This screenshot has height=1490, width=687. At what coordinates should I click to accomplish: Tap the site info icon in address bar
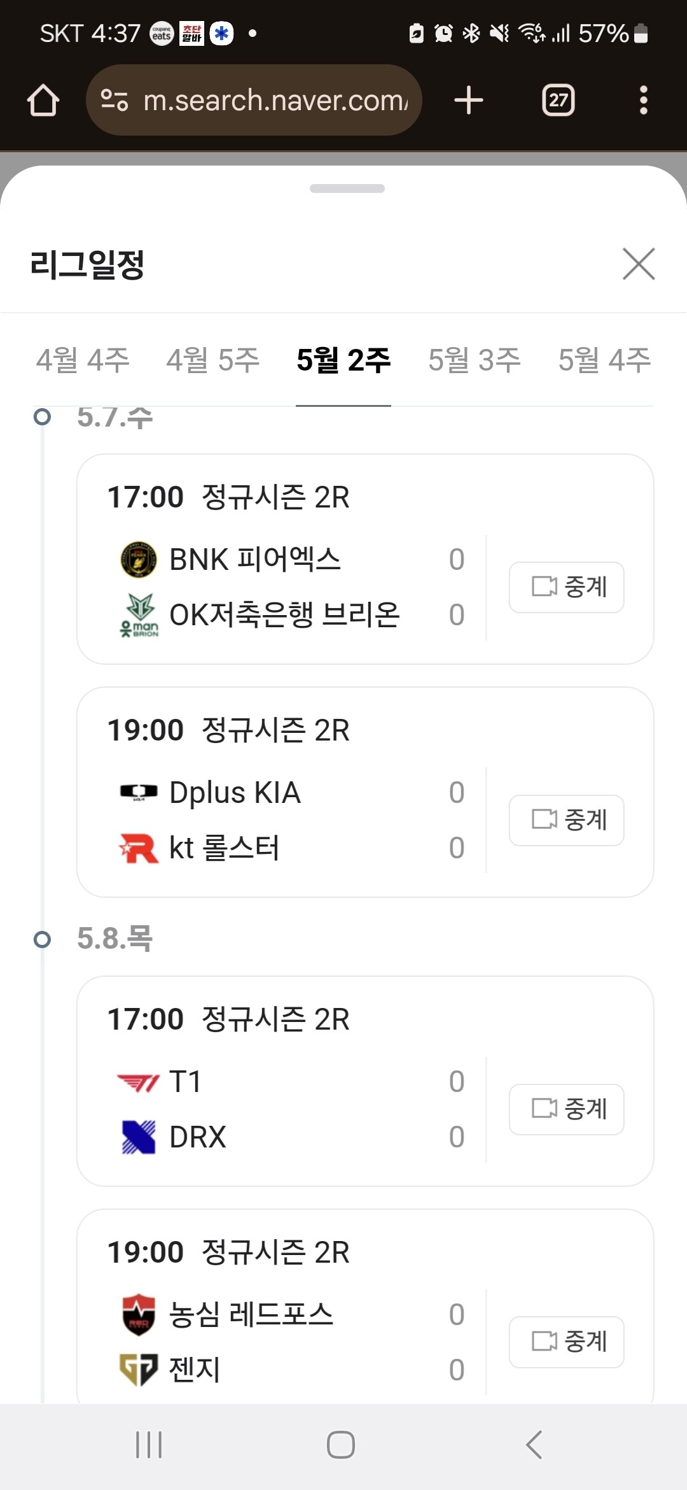tap(114, 101)
